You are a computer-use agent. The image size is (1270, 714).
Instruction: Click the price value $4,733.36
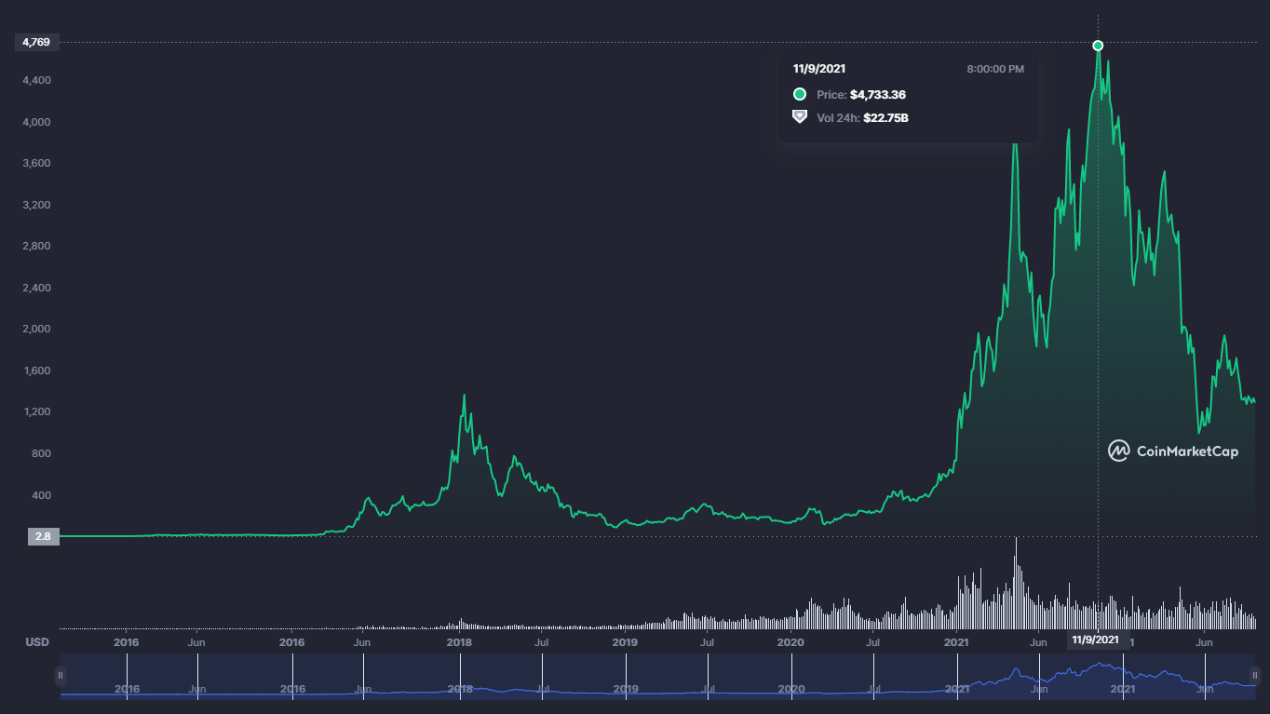click(878, 95)
